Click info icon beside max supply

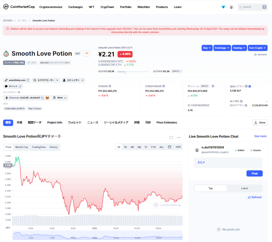point(241,101)
